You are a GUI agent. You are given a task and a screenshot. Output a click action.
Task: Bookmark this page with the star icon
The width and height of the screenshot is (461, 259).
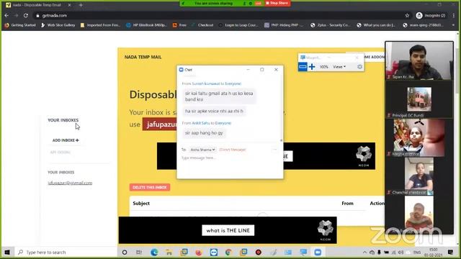pos(407,16)
